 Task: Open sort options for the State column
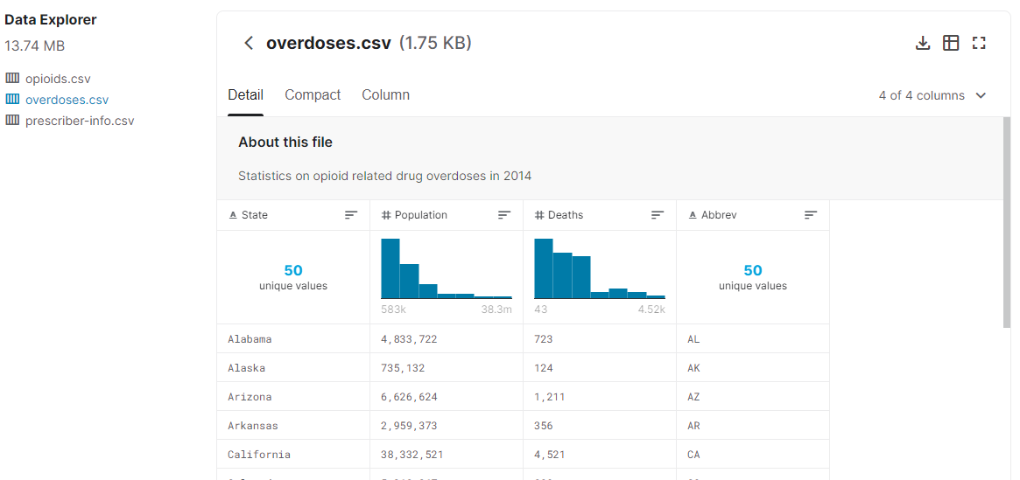click(351, 215)
